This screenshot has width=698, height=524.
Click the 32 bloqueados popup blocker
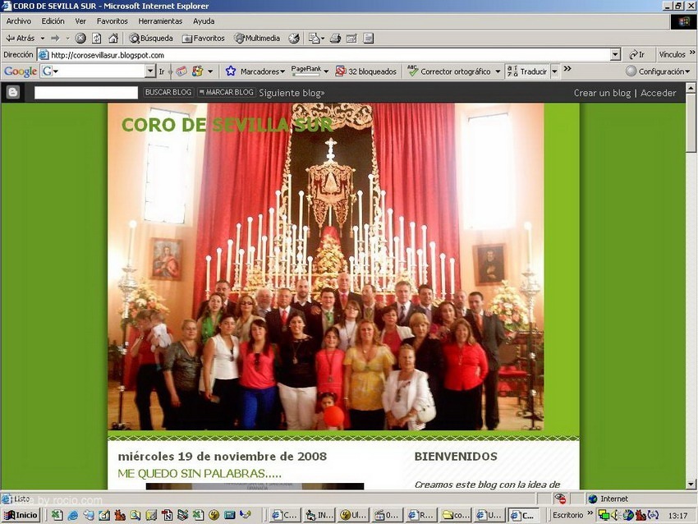coord(366,71)
